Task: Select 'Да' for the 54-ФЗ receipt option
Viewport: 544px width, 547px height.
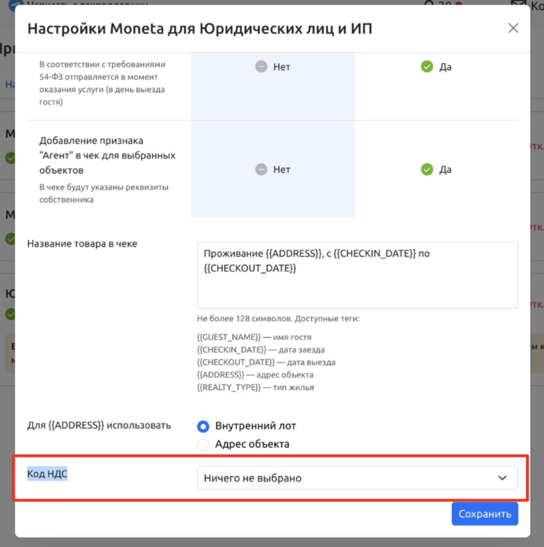Action: (x=436, y=66)
